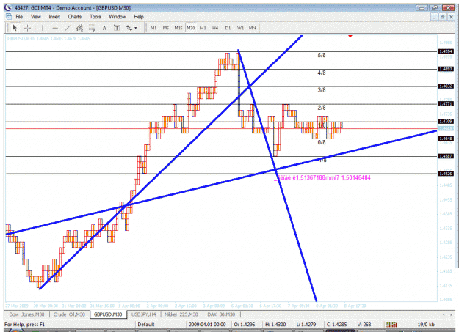Open the Window menu
The height and width of the screenshot is (332, 459).
[118, 17]
